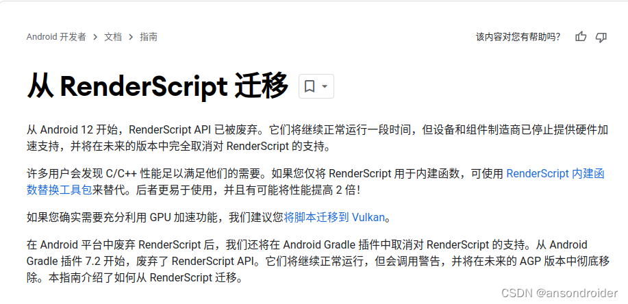This screenshot has height=304, width=628.
Task: Click text 如果您确实需要充分利用 GPU 加速功能
Action: (x=122, y=218)
